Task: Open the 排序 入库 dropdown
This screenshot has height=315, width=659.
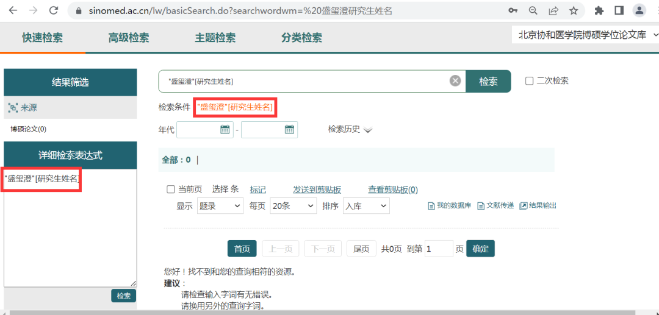Action: [366, 206]
